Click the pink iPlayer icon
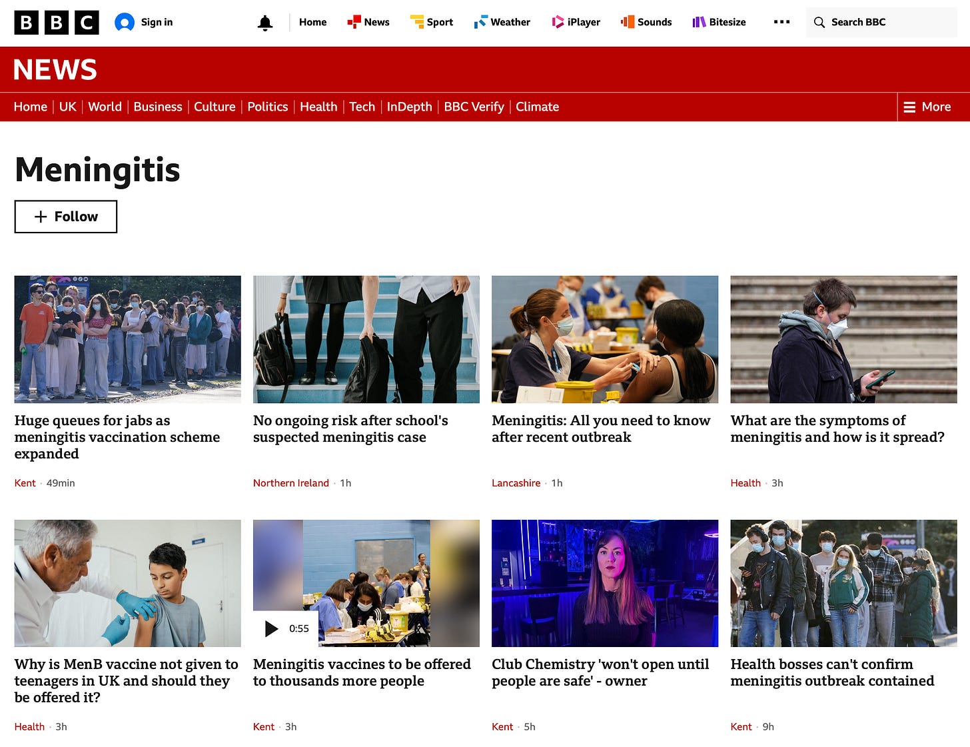Viewport: 970px width, 747px height. (558, 23)
